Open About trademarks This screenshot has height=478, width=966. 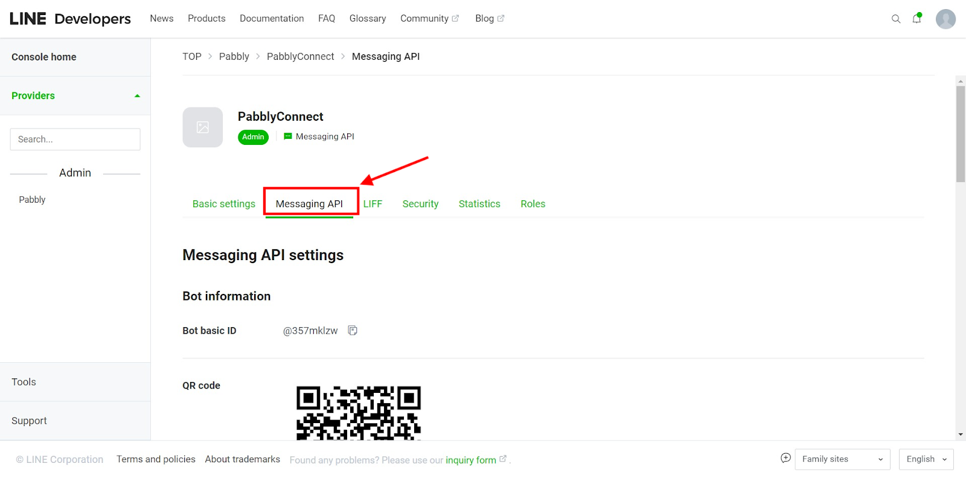243,459
